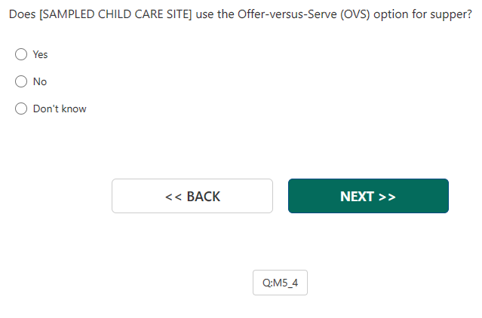This screenshot has width=482, height=318.
Task: Select the No radio button
Action: pos(21,81)
